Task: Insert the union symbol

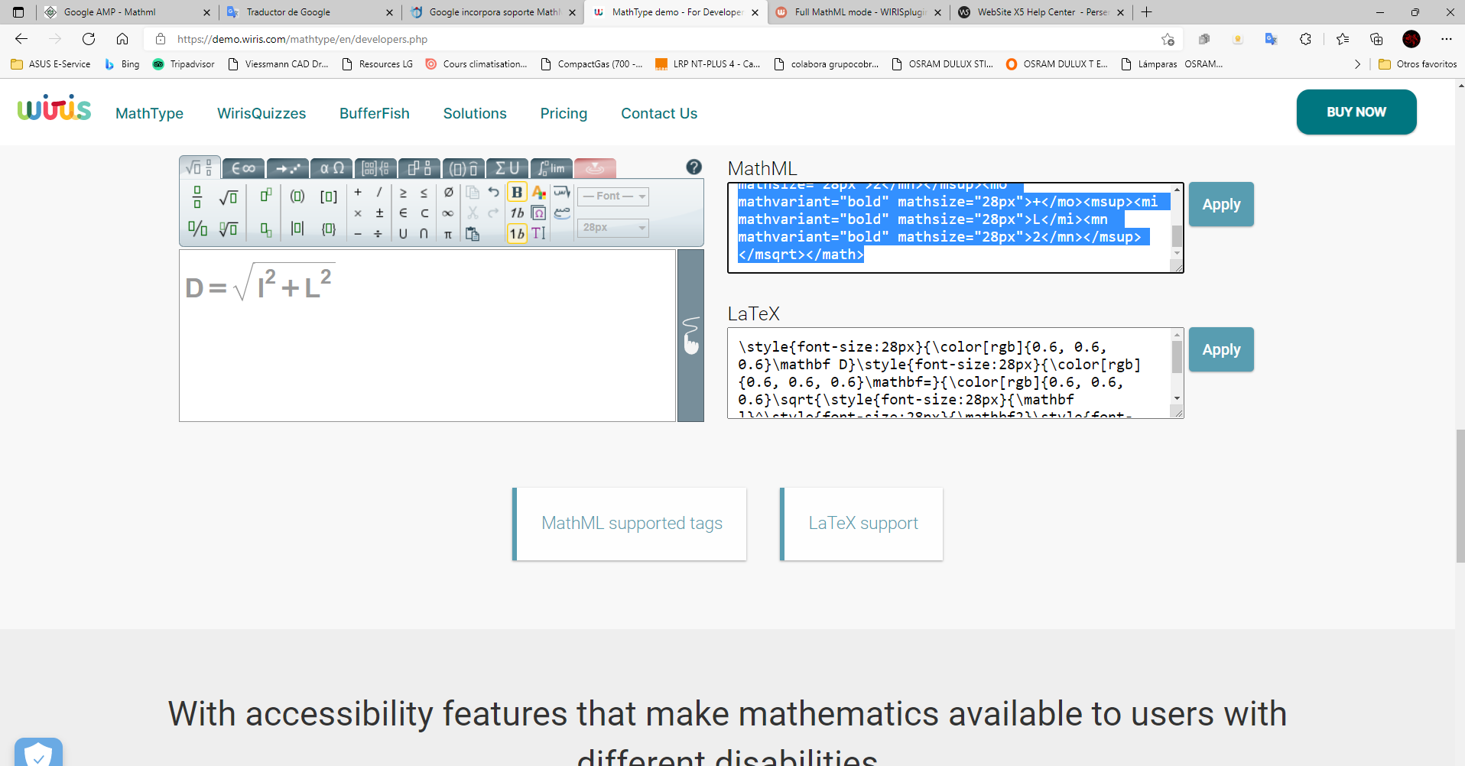Action: [x=403, y=234]
